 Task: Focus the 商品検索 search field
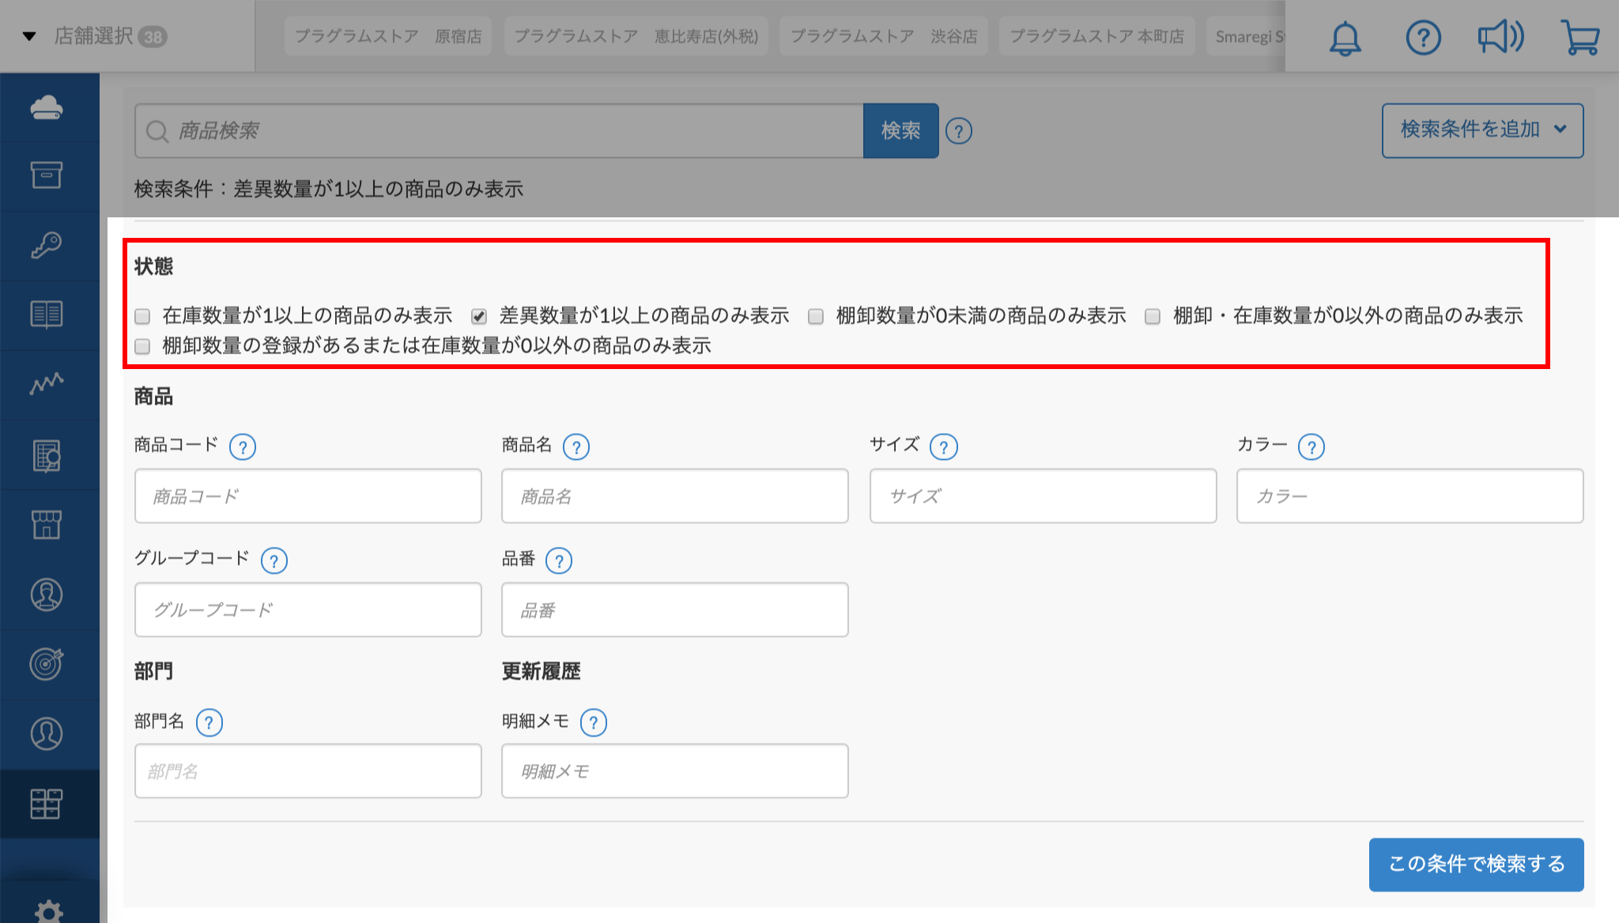[499, 130]
